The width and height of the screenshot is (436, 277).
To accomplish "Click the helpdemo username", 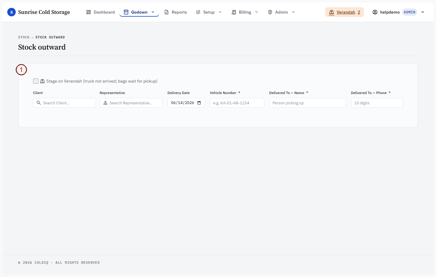I will tap(390, 12).
